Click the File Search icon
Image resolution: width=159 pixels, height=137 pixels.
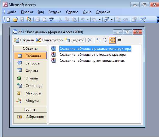coord(29,19)
